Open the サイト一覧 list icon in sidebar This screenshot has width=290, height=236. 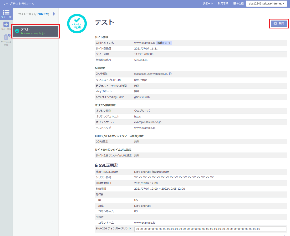(x=6, y=12)
